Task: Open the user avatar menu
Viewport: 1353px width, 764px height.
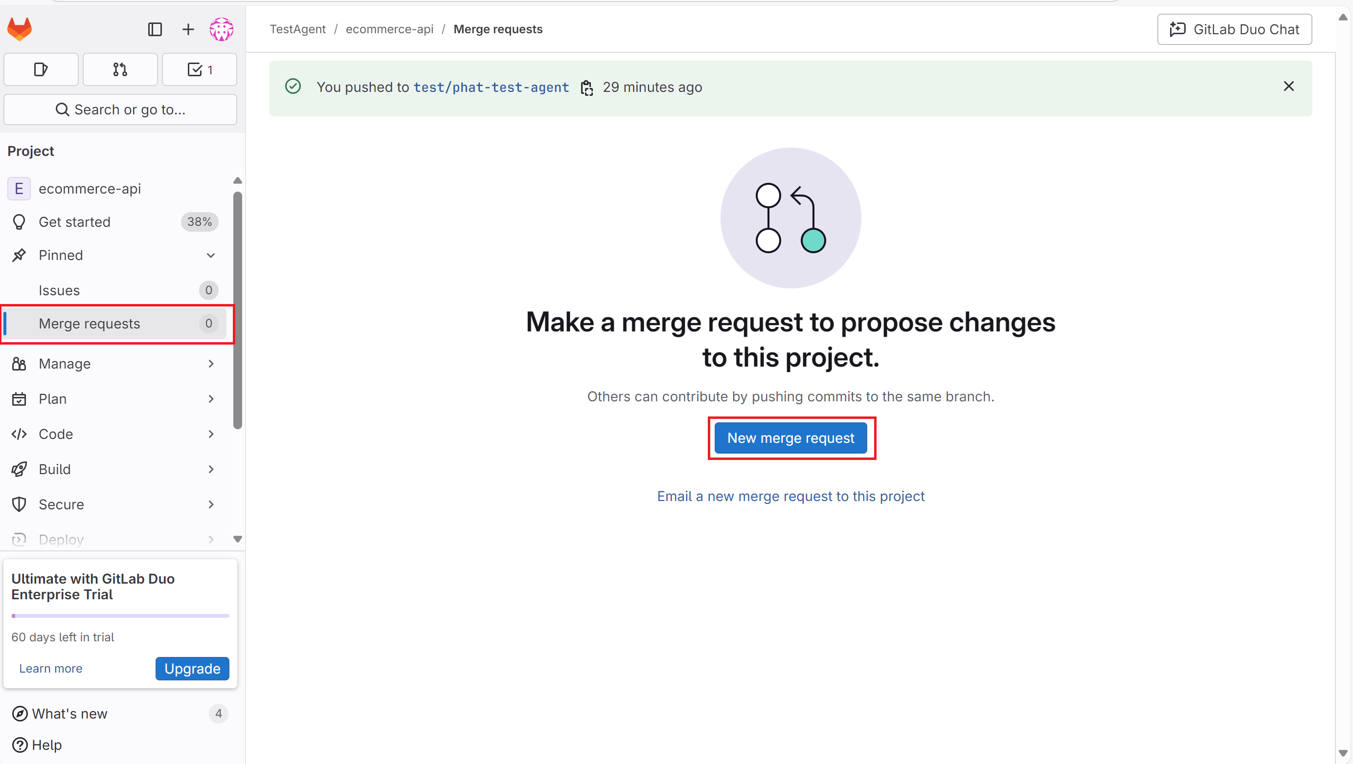Action: click(x=221, y=29)
